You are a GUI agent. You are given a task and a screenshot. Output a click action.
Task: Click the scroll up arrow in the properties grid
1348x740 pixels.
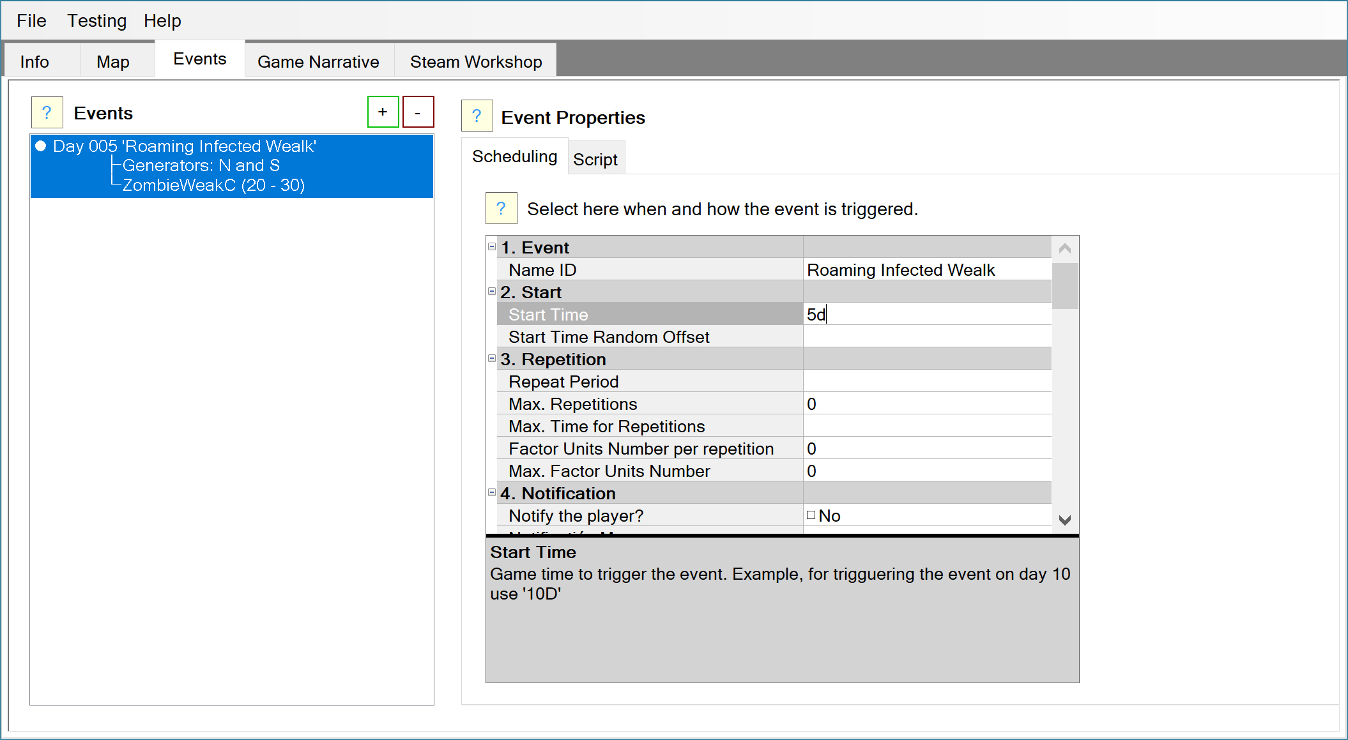[1064, 248]
